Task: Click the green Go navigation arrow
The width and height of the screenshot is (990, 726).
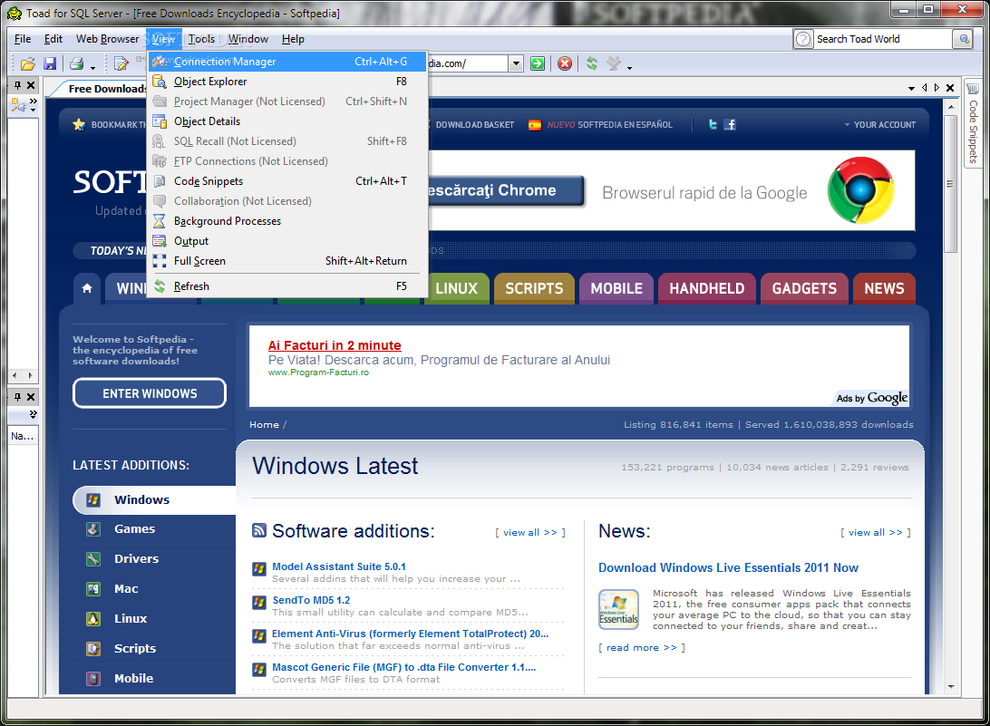Action: click(538, 63)
